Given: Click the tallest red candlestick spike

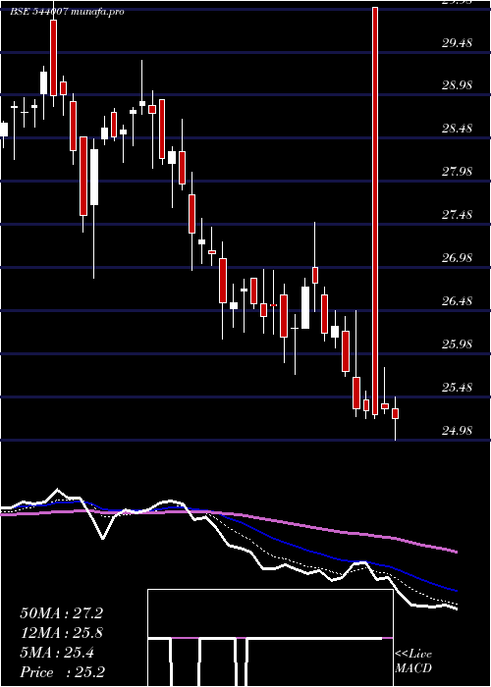Looking at the screenshot, I should [x=375, y=211].
